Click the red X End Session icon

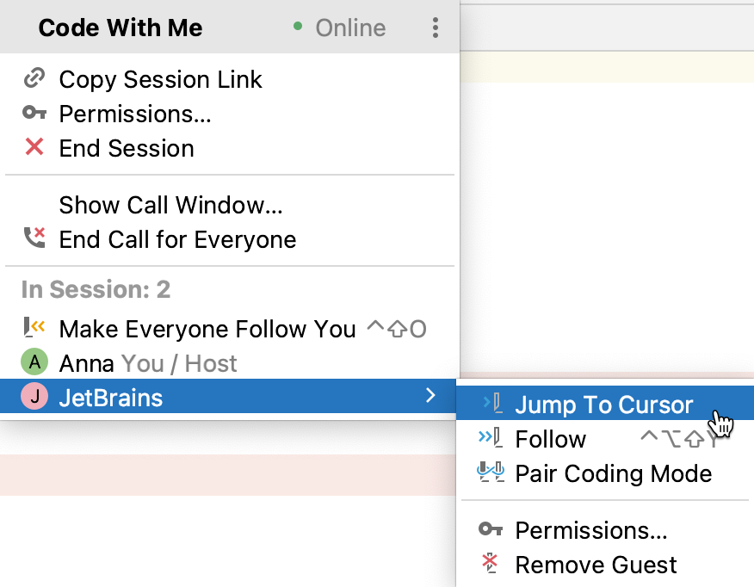tap(34, 147)
